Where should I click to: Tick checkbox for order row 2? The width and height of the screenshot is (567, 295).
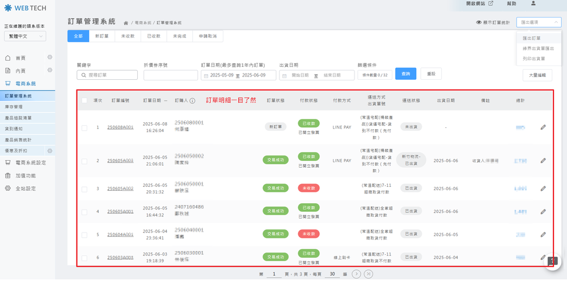[x=84, y=161]
